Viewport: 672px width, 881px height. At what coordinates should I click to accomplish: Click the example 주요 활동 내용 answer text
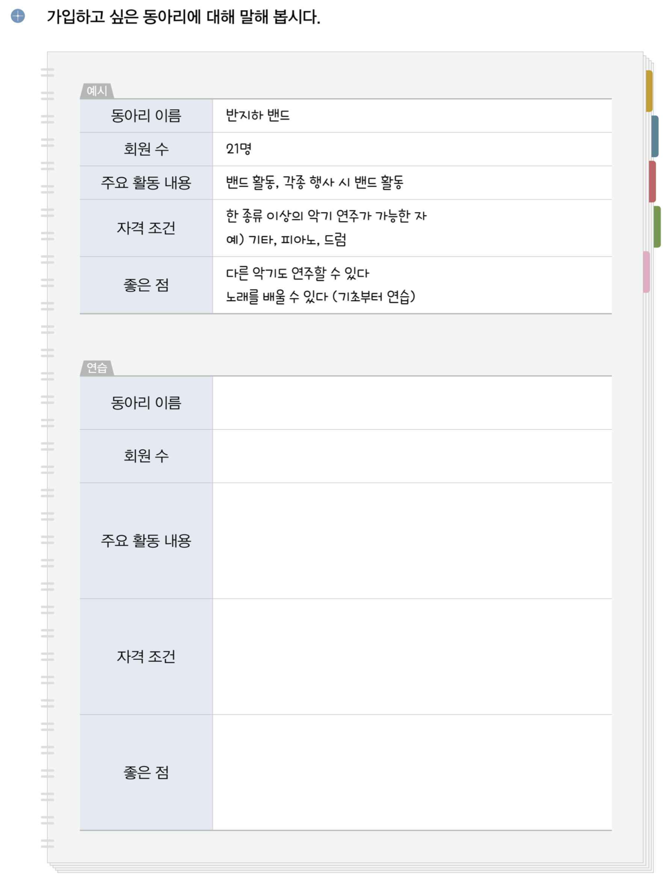315,182
